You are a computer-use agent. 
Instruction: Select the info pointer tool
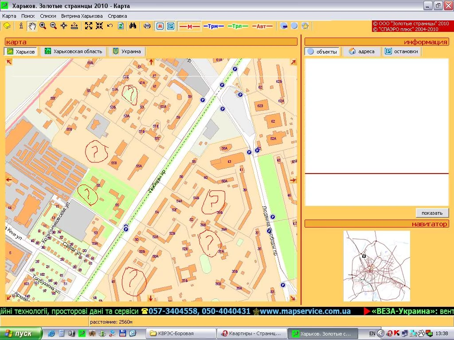click(x=21, y=26)
